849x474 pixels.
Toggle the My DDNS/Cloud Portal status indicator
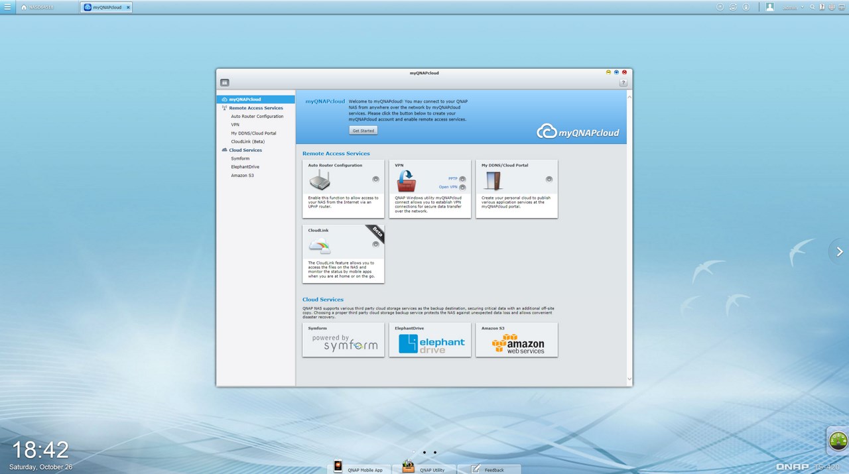point(549,179)
